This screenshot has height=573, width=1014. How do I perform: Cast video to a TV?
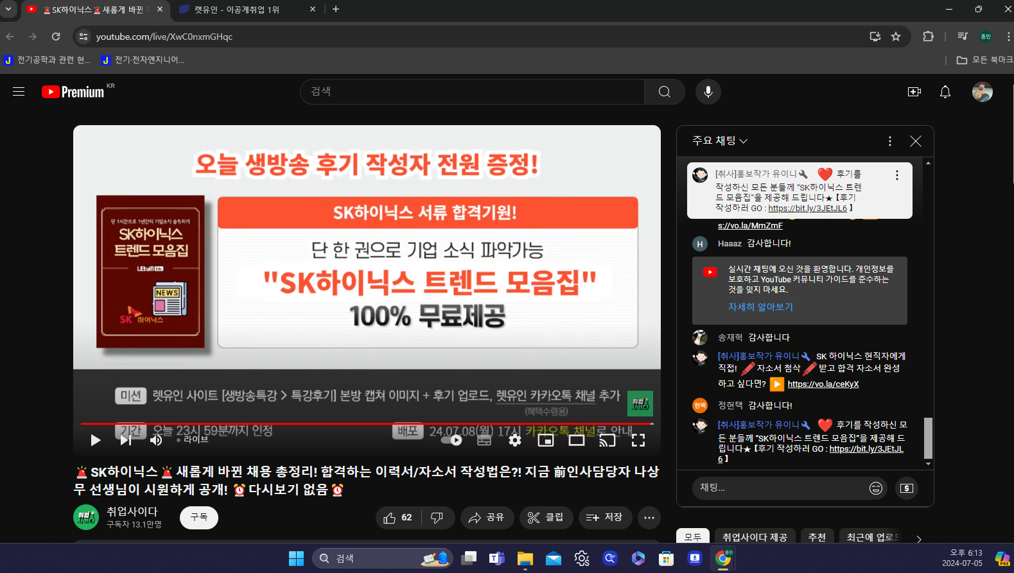click(608, 440)
